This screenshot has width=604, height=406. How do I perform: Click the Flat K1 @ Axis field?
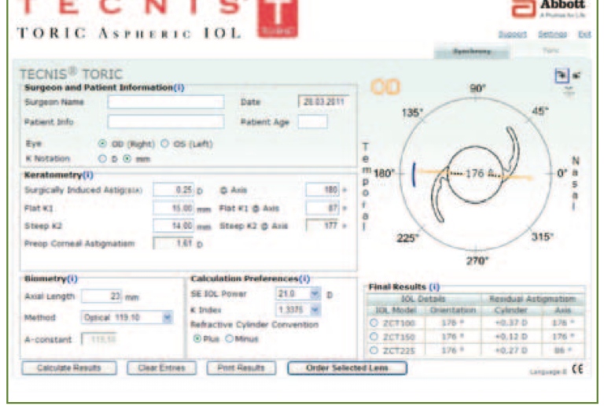[322, 208]
